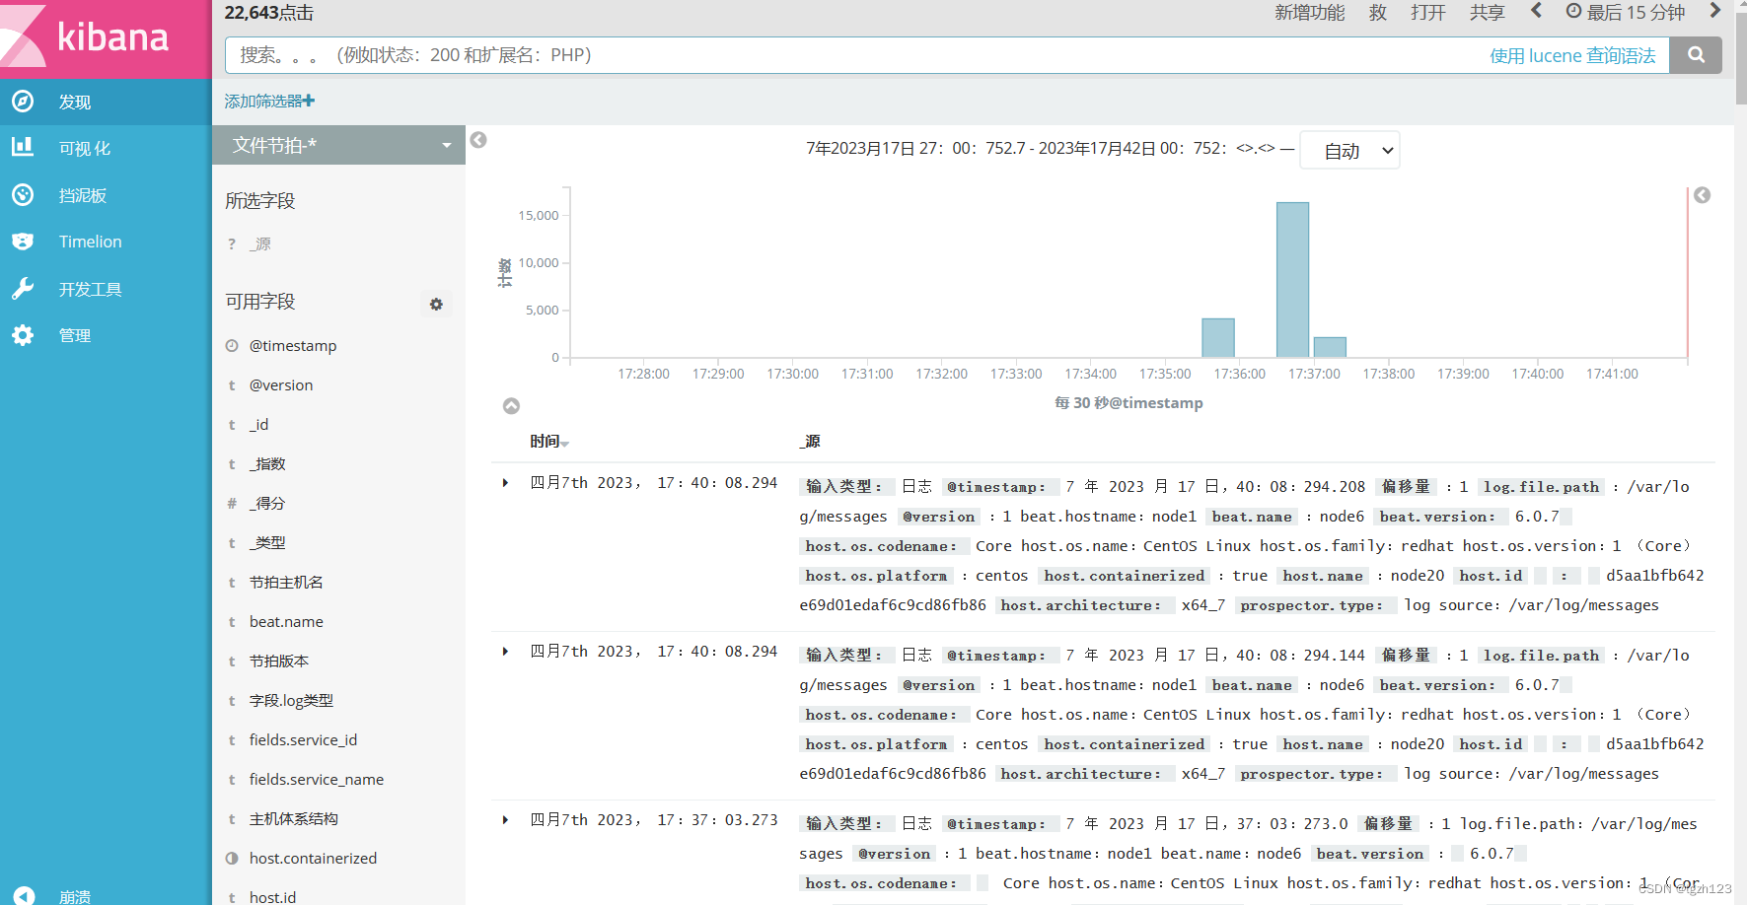Image resolution: width=1747 pixels, height=905 pixels.
Task: Open the 打开 saved search menu
Action: tap(1427, 13)
